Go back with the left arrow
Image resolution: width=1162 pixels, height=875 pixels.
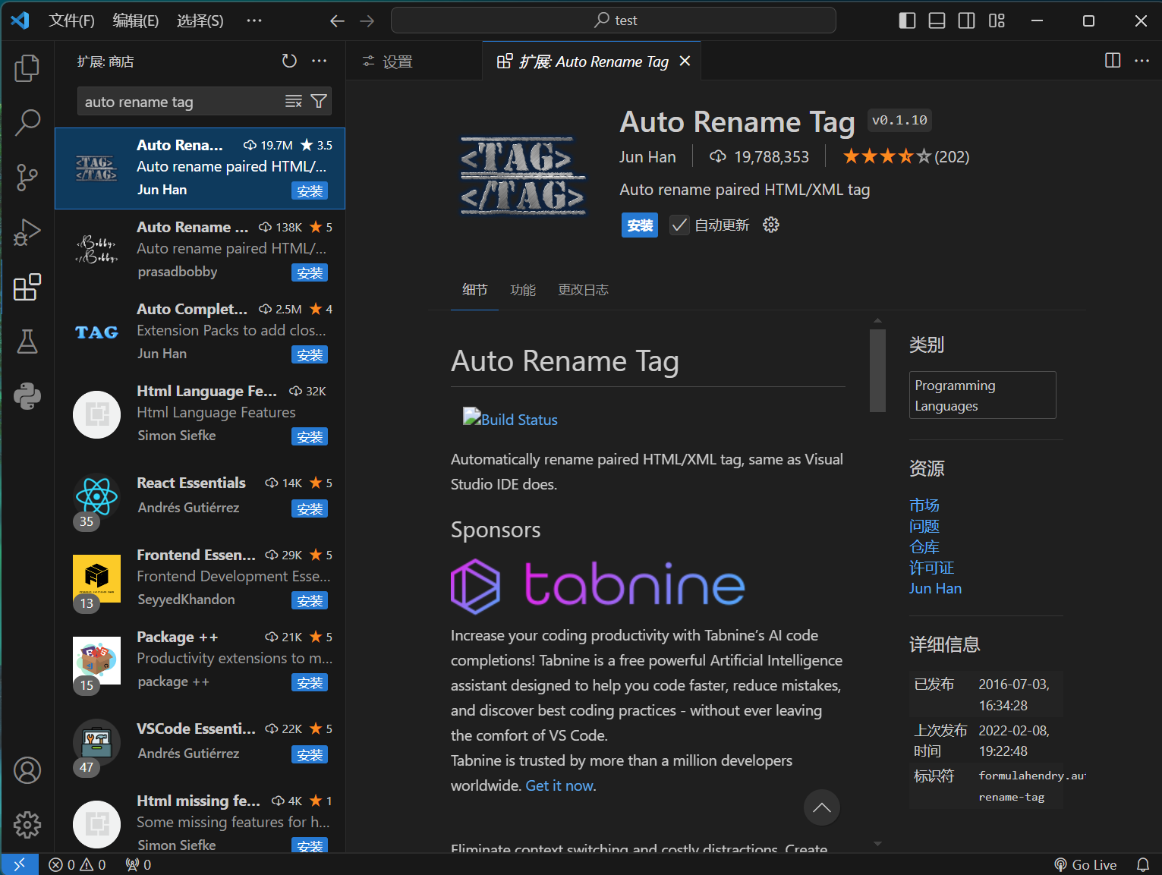pos(338,20)
